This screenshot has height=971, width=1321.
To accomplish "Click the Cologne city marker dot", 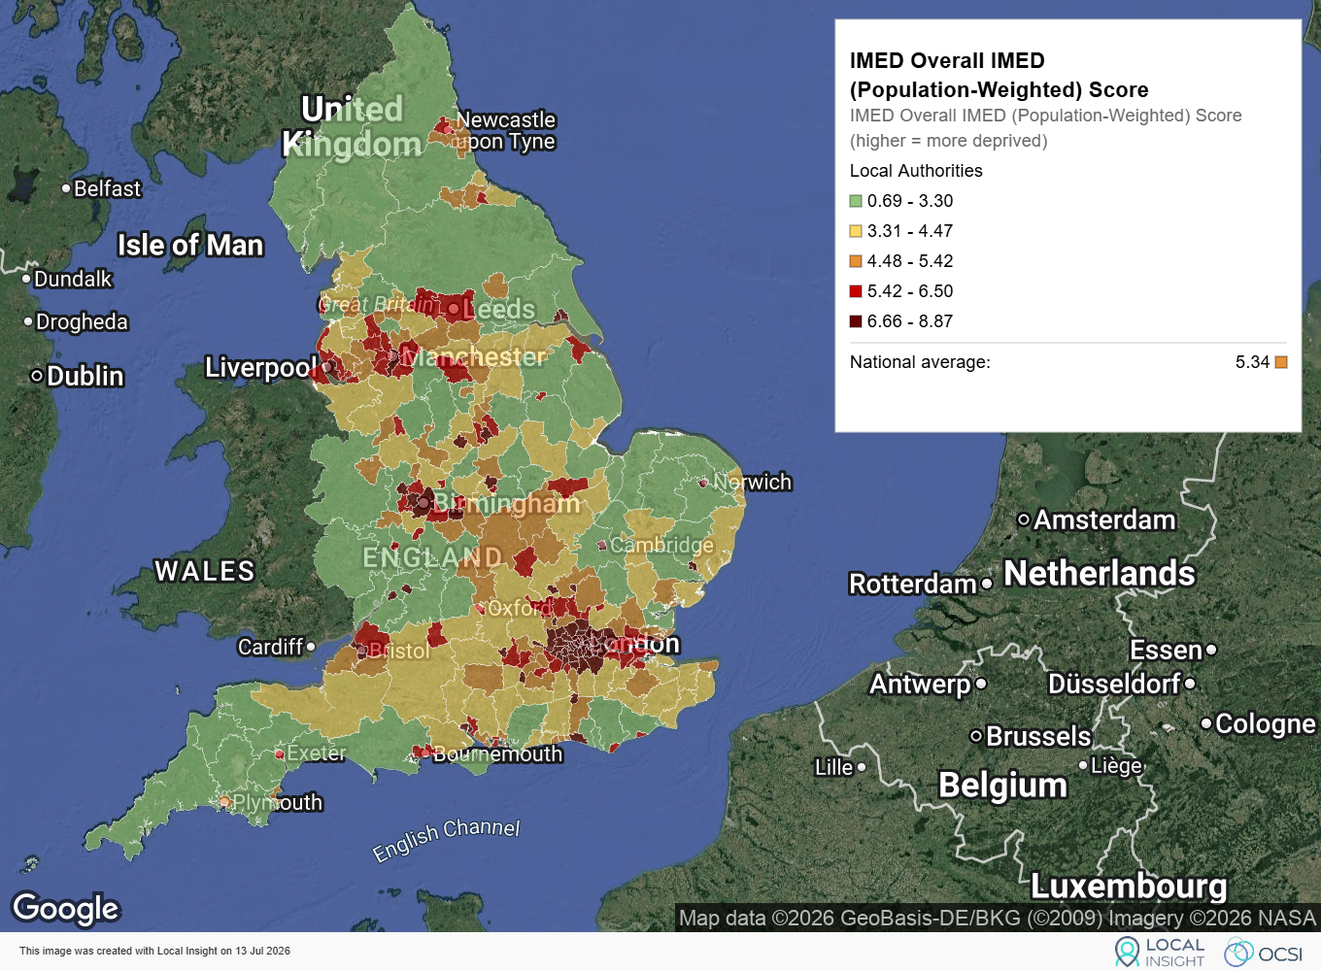I will click(x=1206, y=723).
